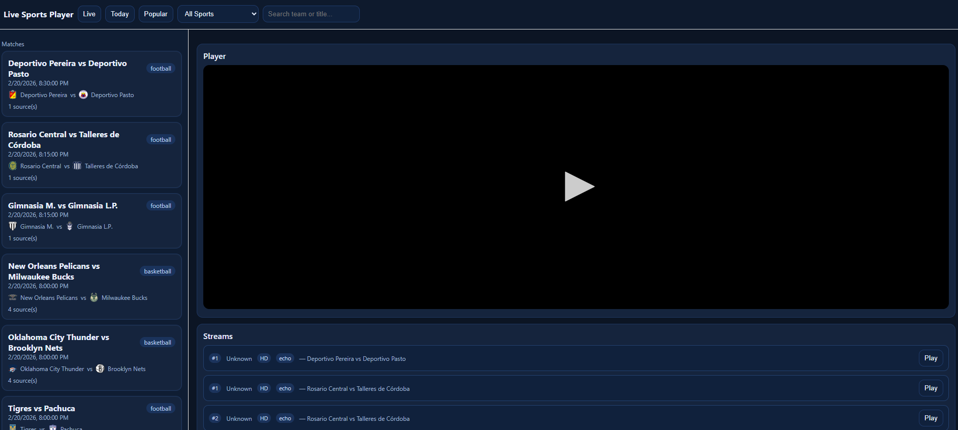958x430 pixels.
Task: Click the Matches sidebar label
Action: pyautogui.click(x=13, y=44)
